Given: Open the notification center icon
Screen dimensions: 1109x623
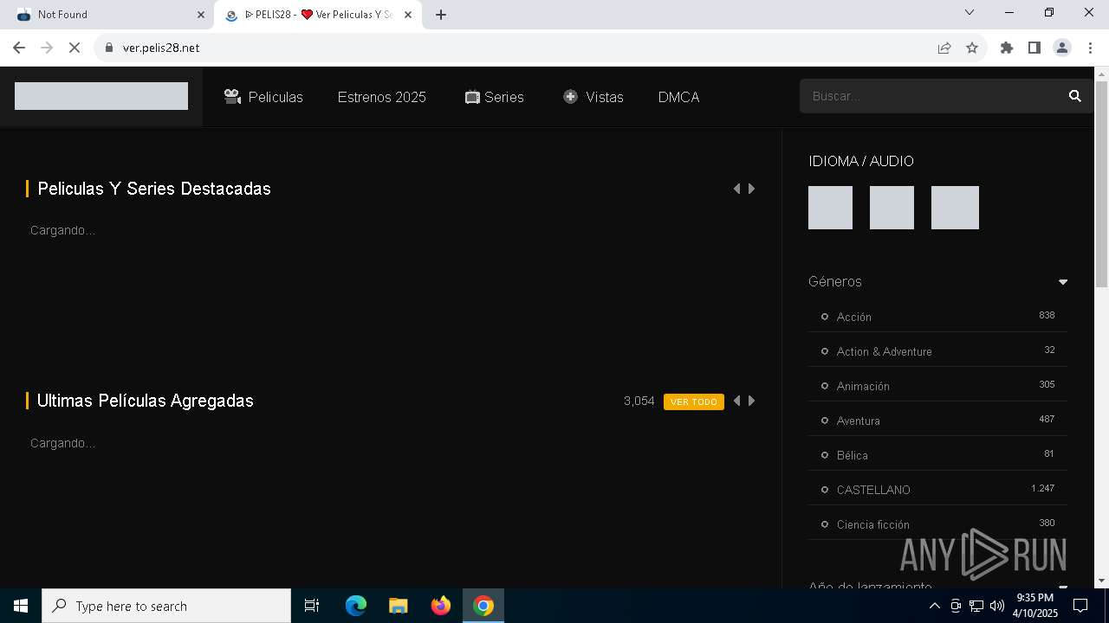Looking at the screenshot, I should pyautogui.click(x=1080, y=606).
